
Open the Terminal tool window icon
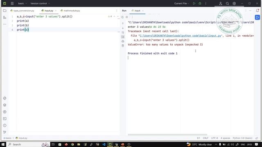click(x=5, y=119)
